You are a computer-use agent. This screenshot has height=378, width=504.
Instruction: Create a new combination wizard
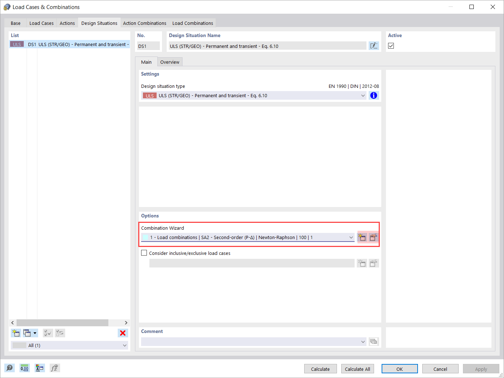tap(362, 237)
